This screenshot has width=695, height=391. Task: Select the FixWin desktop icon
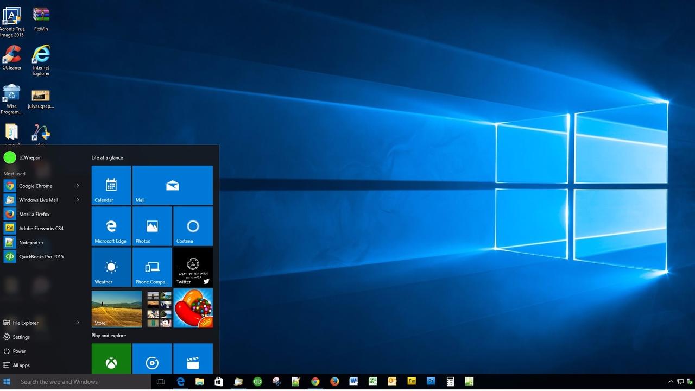pos(41,20)
